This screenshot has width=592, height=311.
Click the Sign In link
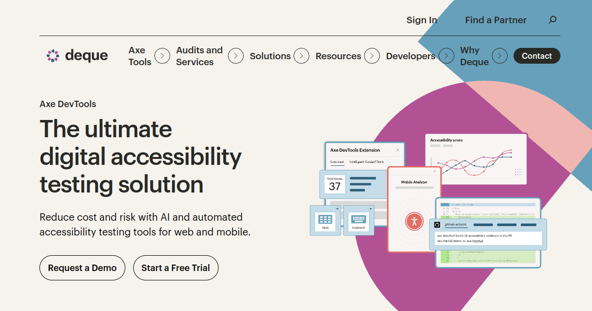coord(422,20)
